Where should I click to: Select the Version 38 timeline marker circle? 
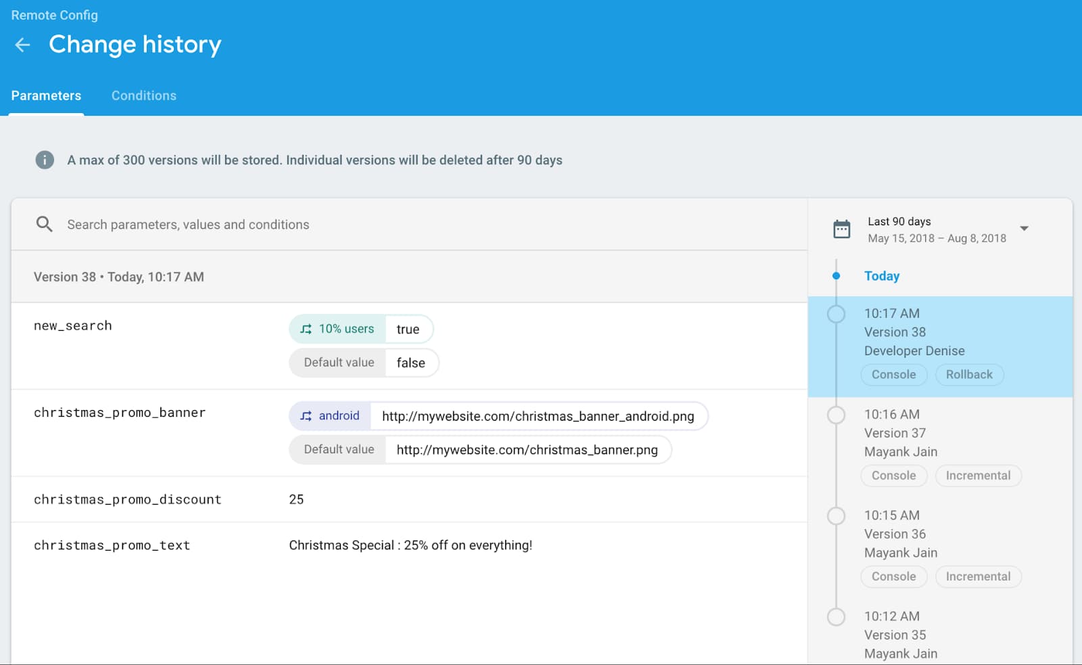[837, 314]
